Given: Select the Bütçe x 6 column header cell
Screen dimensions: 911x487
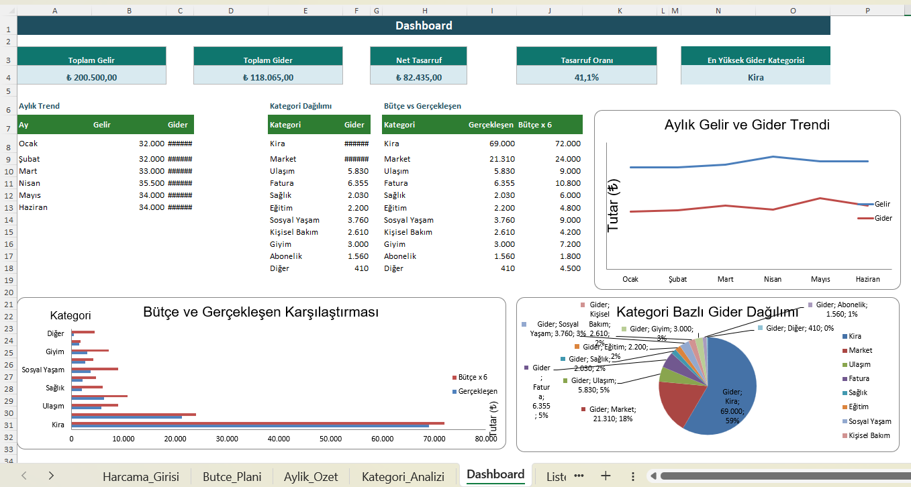Looking at the screenshot, I should coord(549,125).
